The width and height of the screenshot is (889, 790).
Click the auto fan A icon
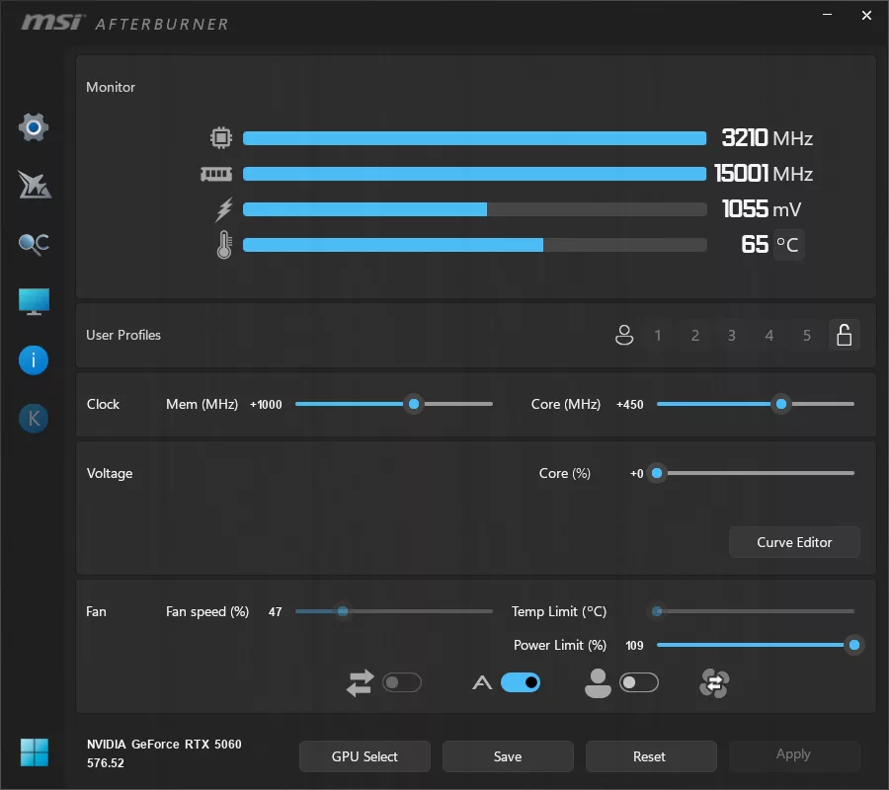click(482, 683)
